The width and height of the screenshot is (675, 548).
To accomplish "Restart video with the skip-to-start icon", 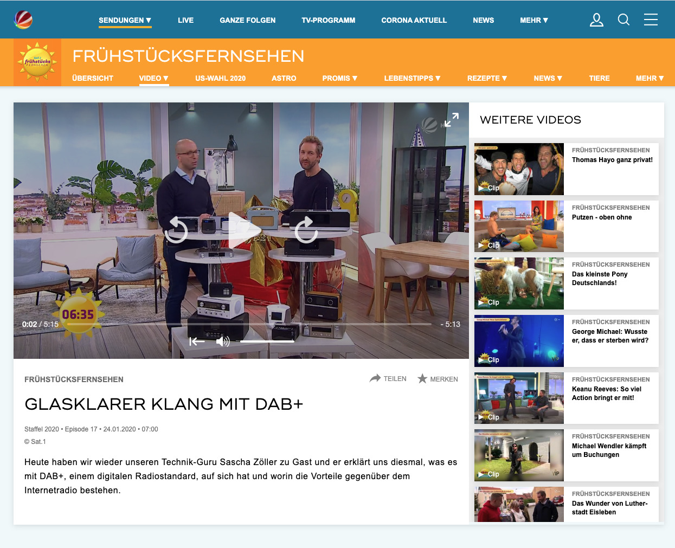I will tap(197, 341).
